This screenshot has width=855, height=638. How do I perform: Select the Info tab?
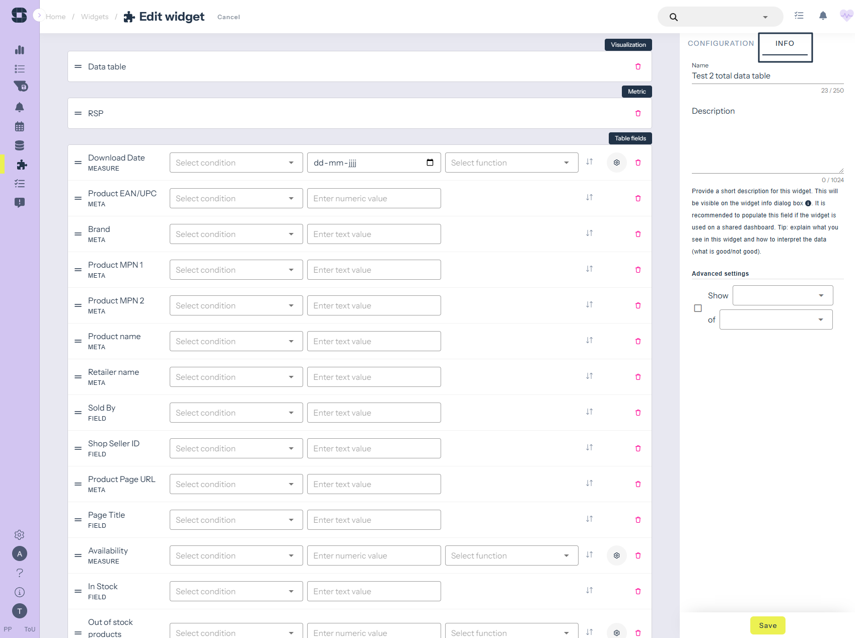pyautogui.click(x=785, y=43)
